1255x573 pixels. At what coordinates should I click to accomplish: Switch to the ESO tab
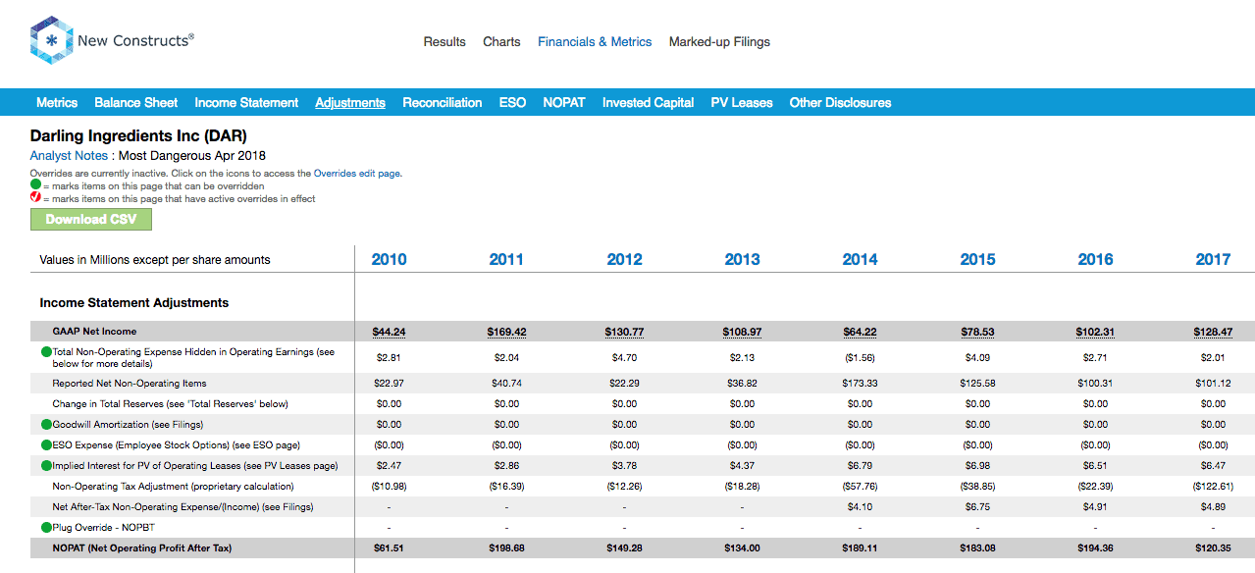tap(512, 102)
